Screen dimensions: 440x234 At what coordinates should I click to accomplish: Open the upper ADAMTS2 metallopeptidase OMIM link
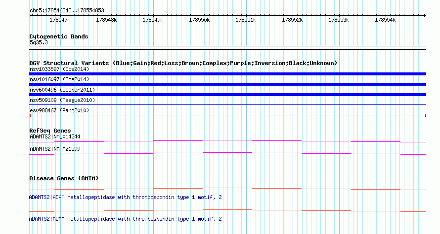coord(126,198)
